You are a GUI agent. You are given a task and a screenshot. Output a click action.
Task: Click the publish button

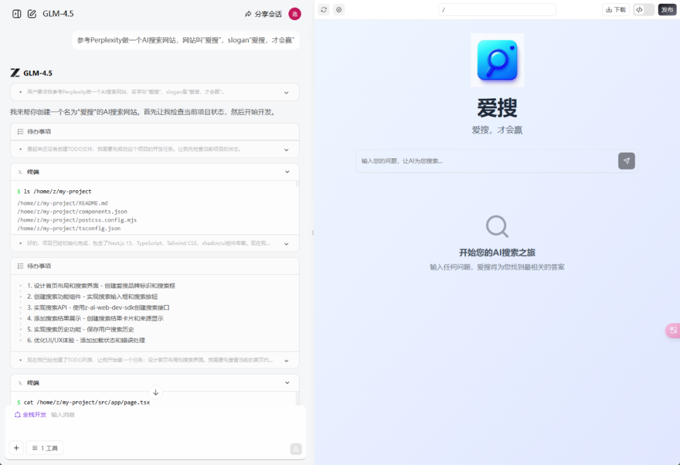(x=667, y=9)
